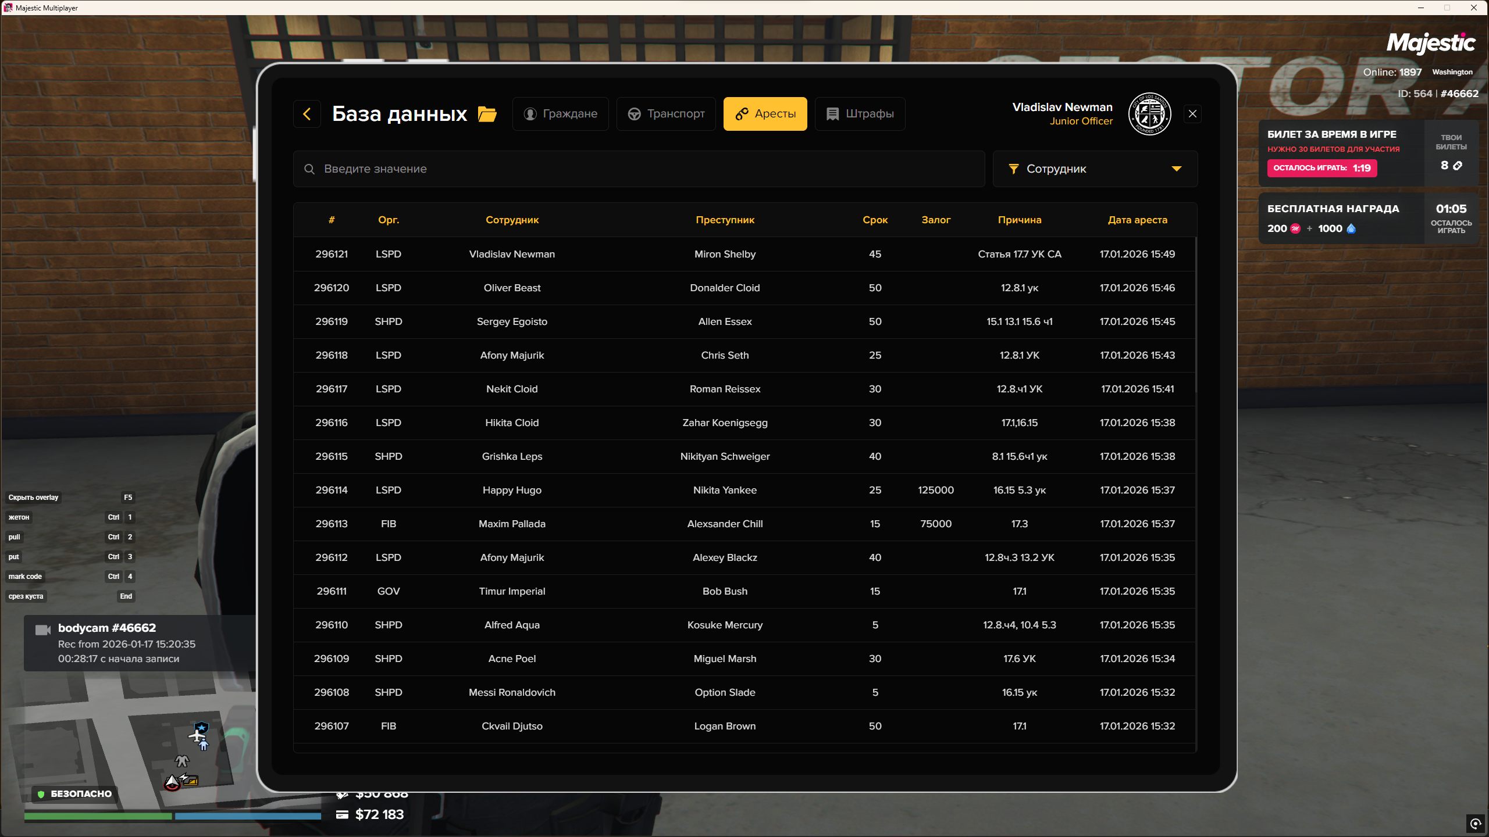1489x837 pixels.
Task: Open the Штрафы tab
Action: click(x=860, y=114)
